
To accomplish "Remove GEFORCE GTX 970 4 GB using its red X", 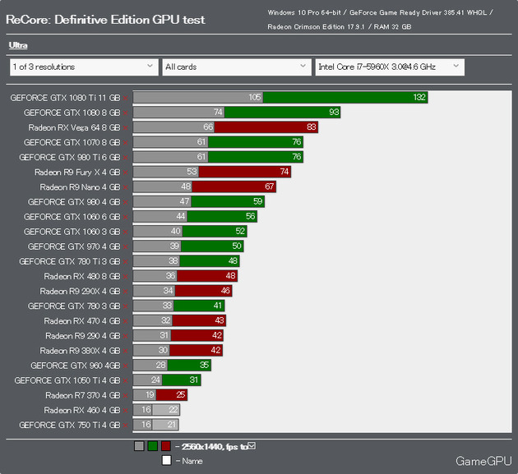I will (x=126, y=246).
